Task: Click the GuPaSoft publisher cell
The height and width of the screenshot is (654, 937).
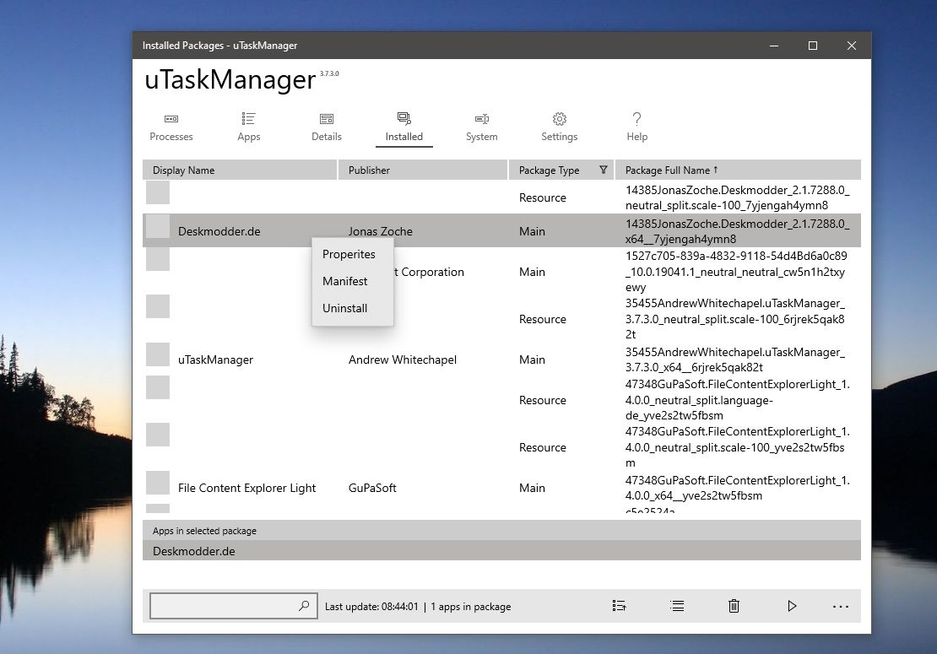Action: pos(372,488)
